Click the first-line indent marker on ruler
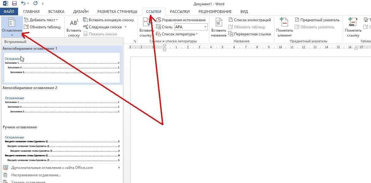371x183 pixels. point(165,46)
